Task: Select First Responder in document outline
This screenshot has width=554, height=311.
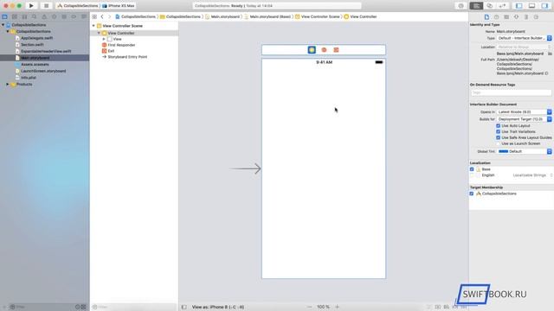Action: 121,45
